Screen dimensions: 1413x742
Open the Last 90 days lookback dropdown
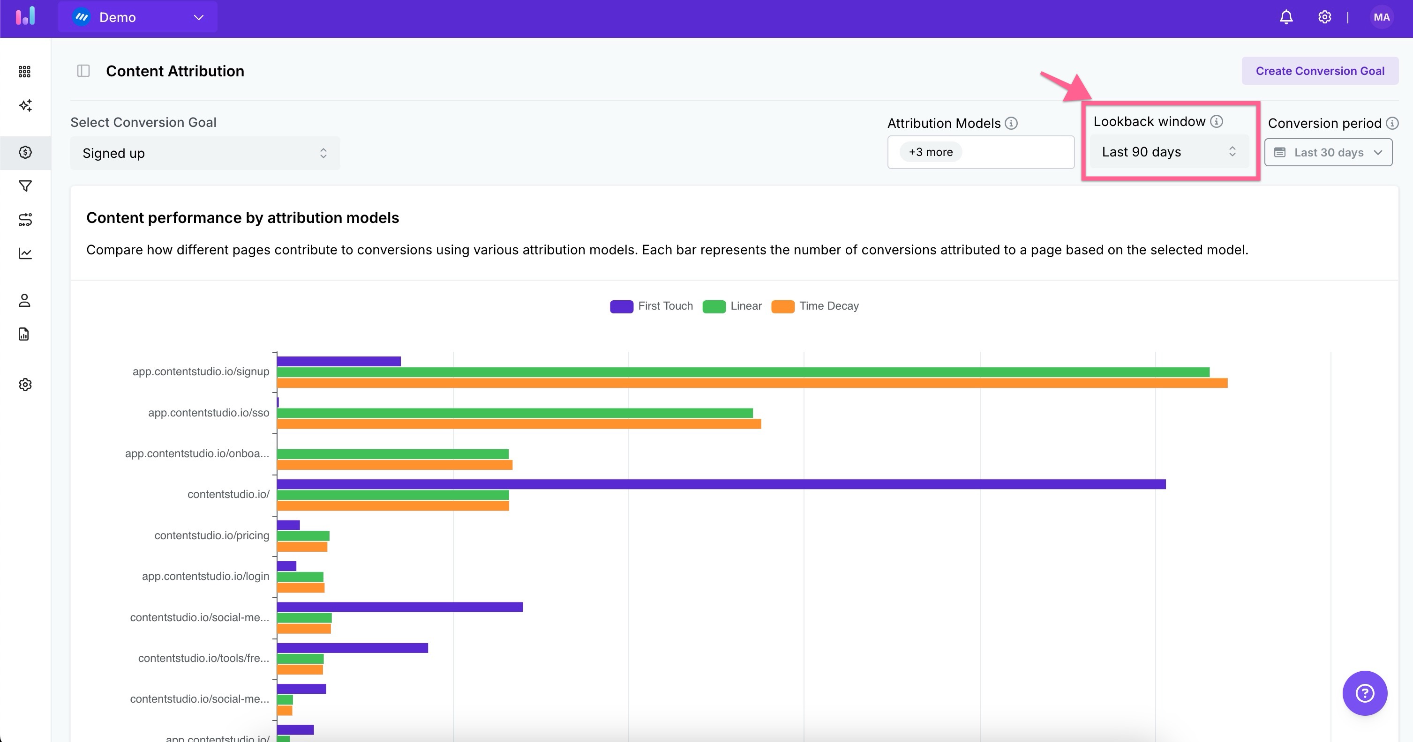1168,152
